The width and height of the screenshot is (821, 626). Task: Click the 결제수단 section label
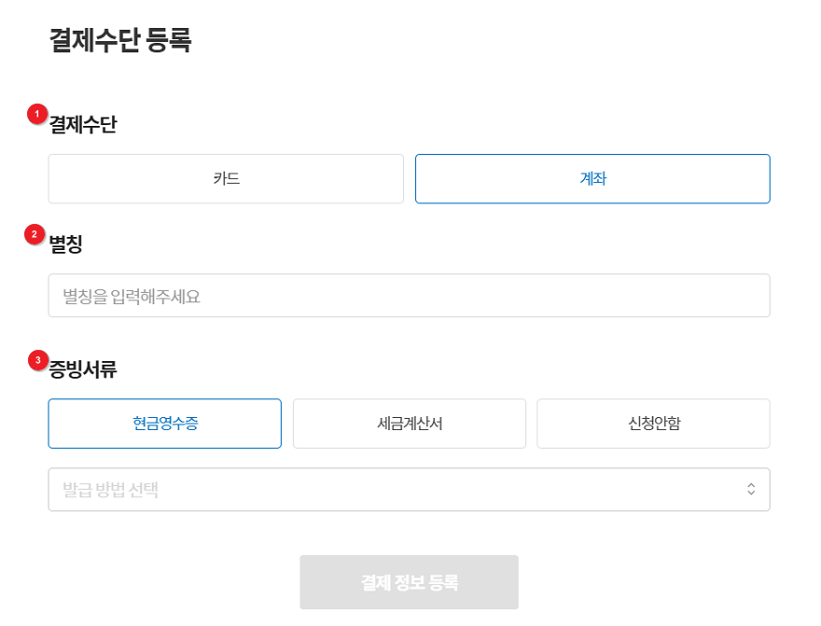83,124
